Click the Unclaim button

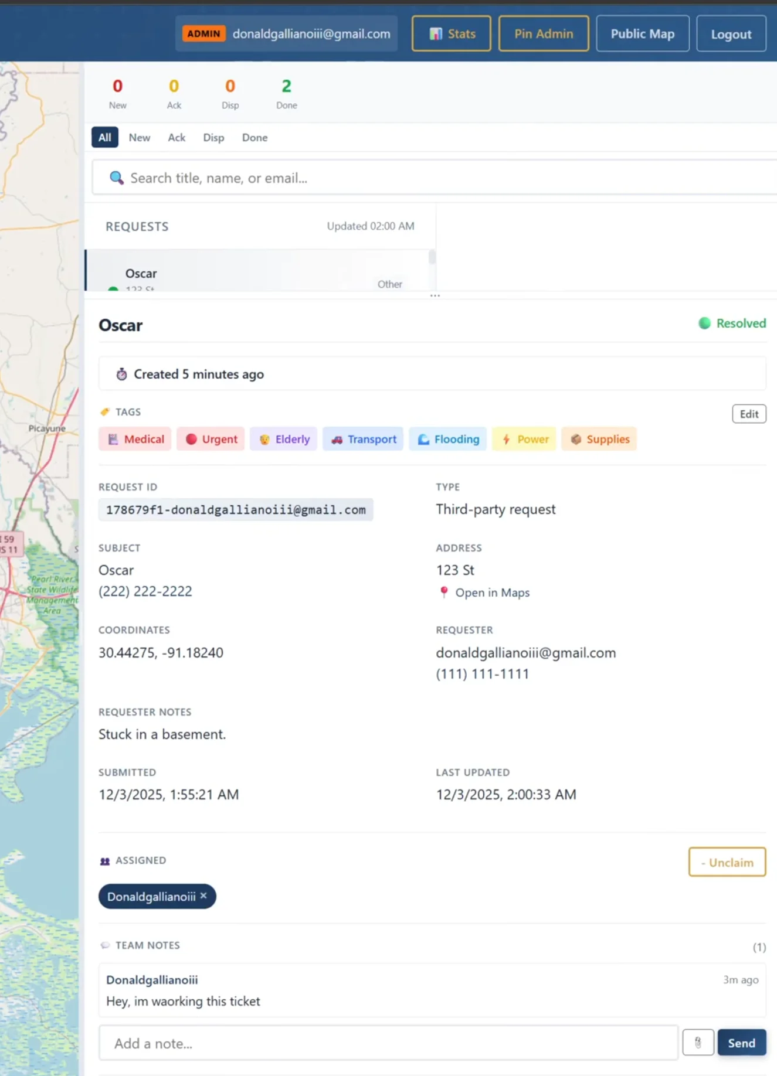[727, 862]
